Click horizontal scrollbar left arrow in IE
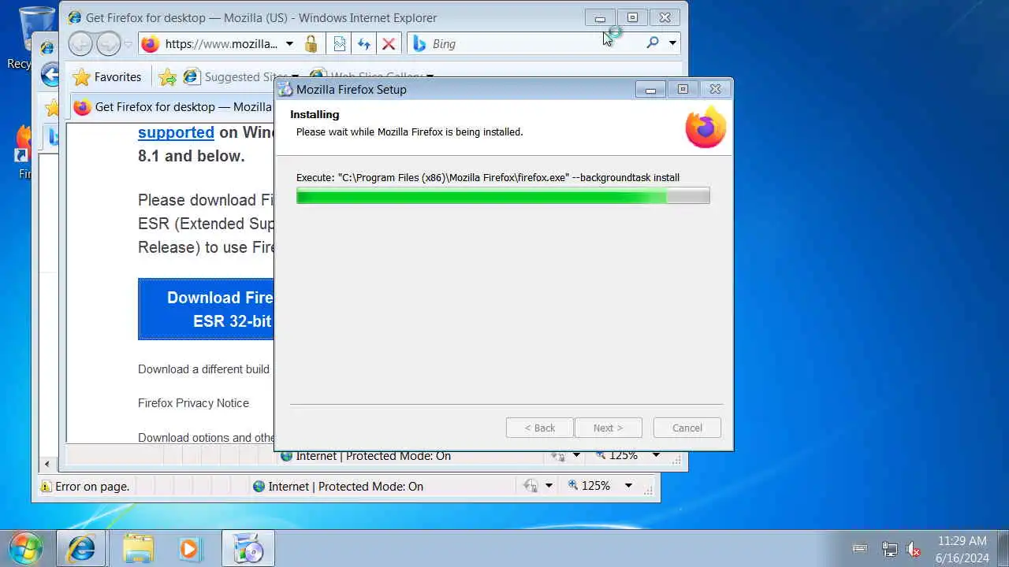The width and height of the screenshot is (1009, 567). tap(47, 464)
